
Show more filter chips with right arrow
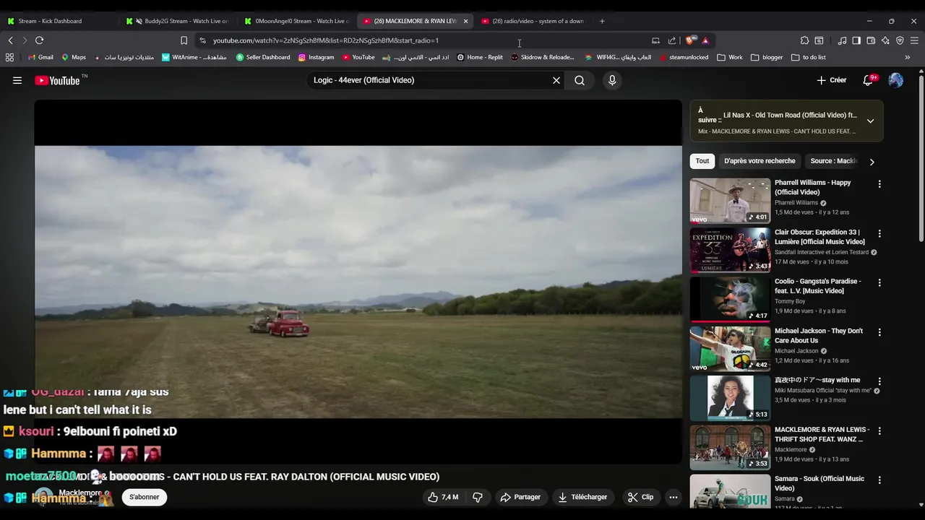coord(872,162)
